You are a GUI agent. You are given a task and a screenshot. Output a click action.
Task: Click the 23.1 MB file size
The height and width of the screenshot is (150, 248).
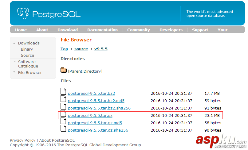212,116
